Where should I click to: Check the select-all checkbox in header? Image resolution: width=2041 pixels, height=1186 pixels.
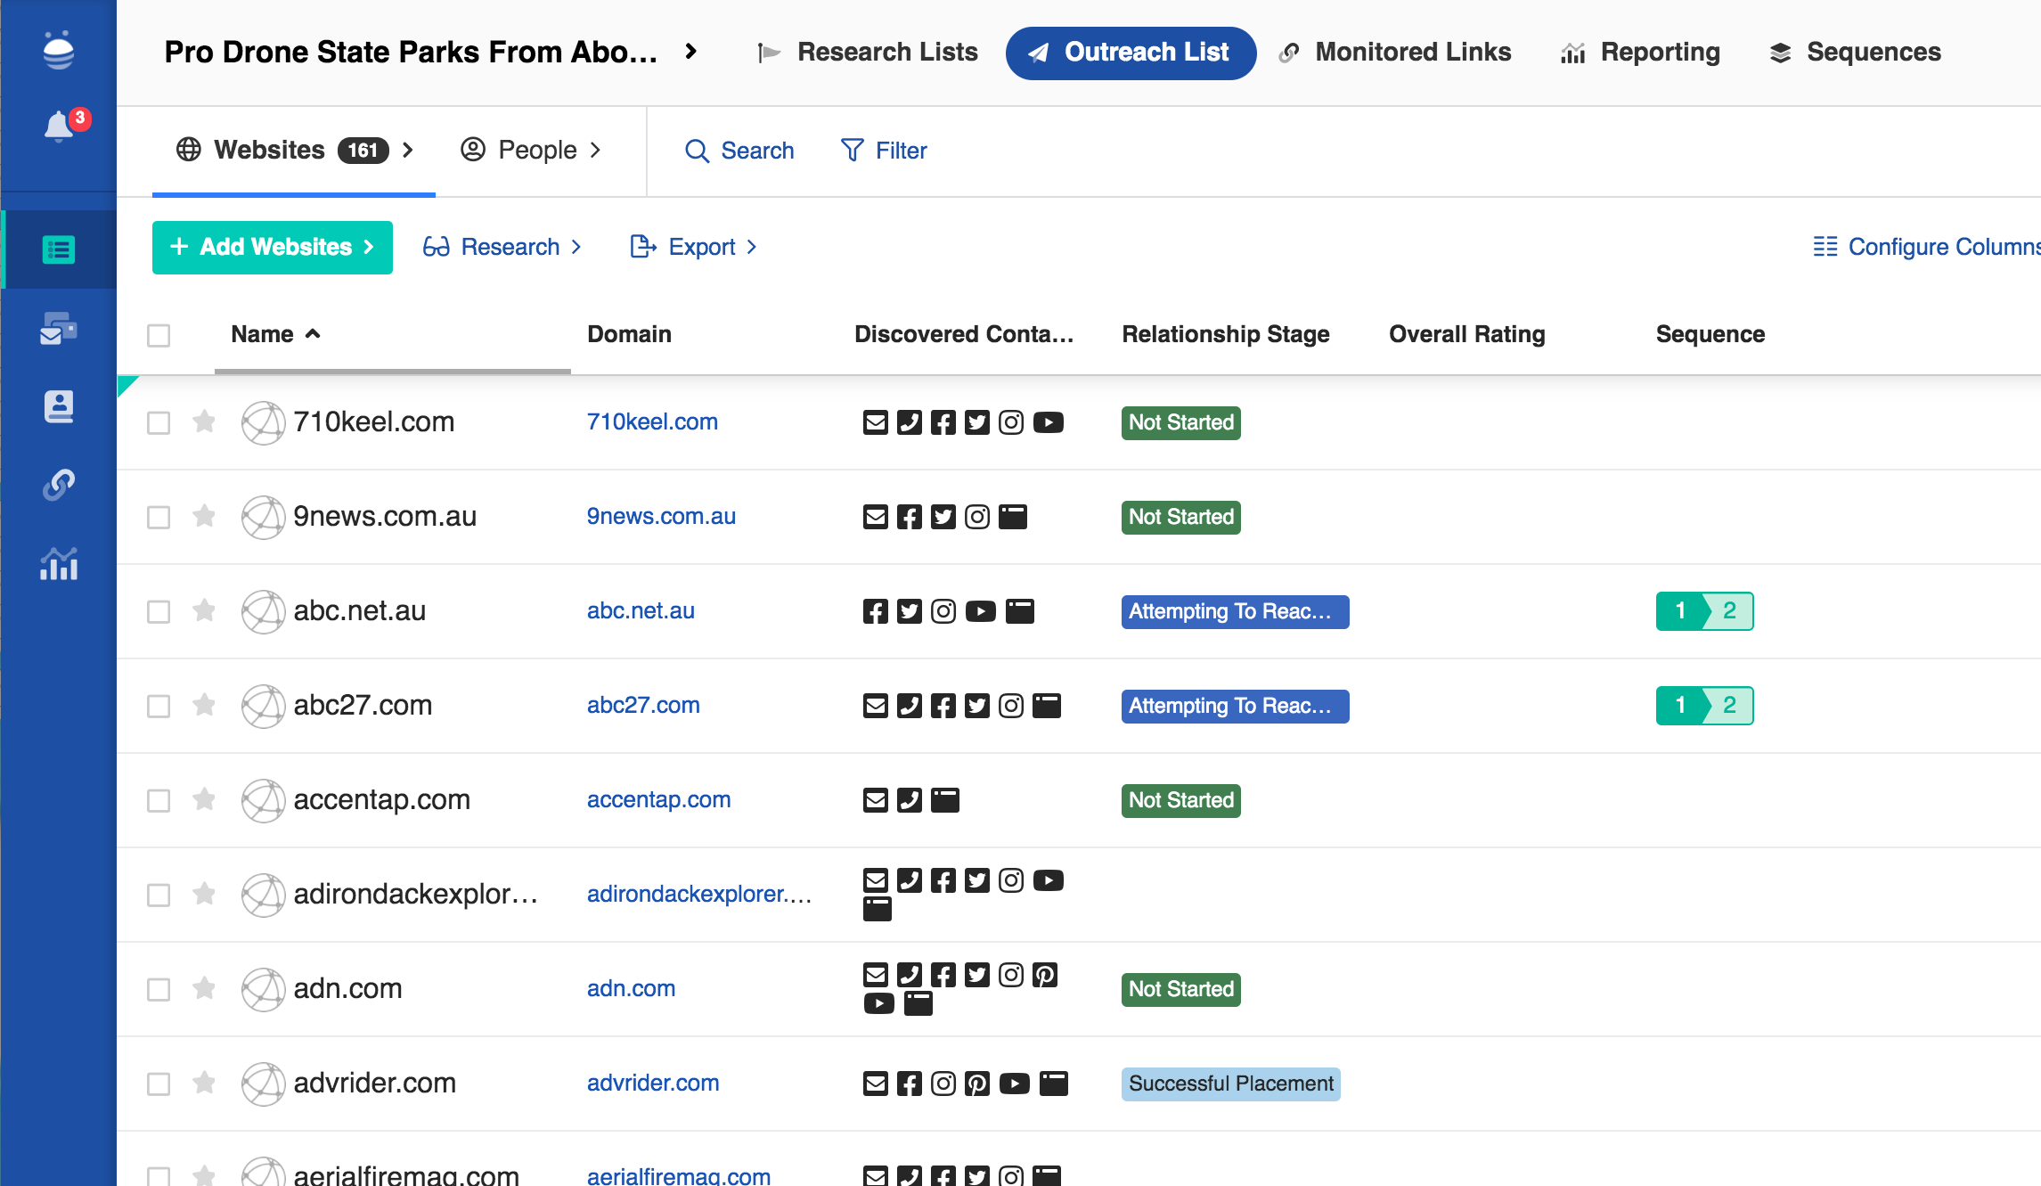(159, 335)
